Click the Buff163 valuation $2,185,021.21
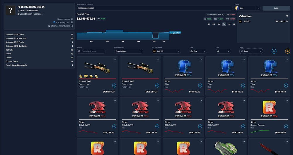Screen dimensions: 293x155 coord(282,22)
